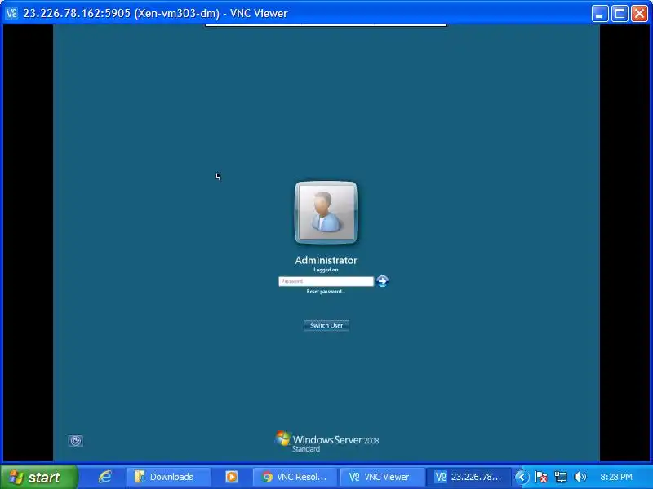The width and height of the screenshot is (653, 489).
Task: Close the VNC Viewer window
Action: coord(639,13)
